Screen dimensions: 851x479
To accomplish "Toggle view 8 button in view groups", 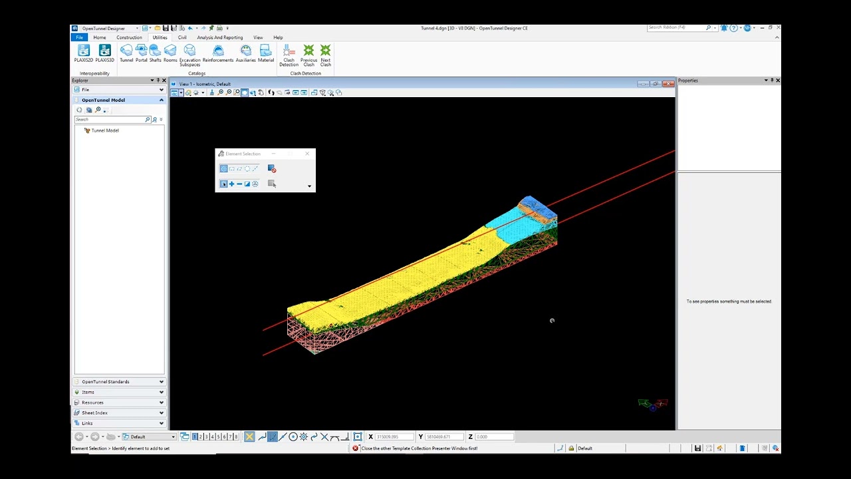I will point(236,436).
